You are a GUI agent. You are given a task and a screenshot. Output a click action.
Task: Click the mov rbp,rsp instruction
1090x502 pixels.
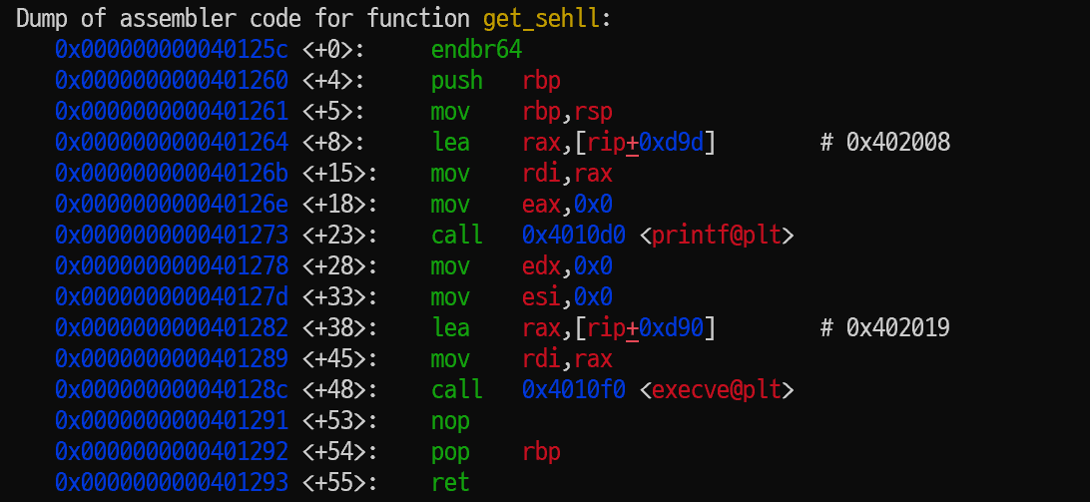521,111
